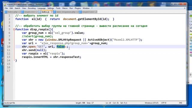
Task: Click the "sel_group" string on line 6
Action: 62,33
